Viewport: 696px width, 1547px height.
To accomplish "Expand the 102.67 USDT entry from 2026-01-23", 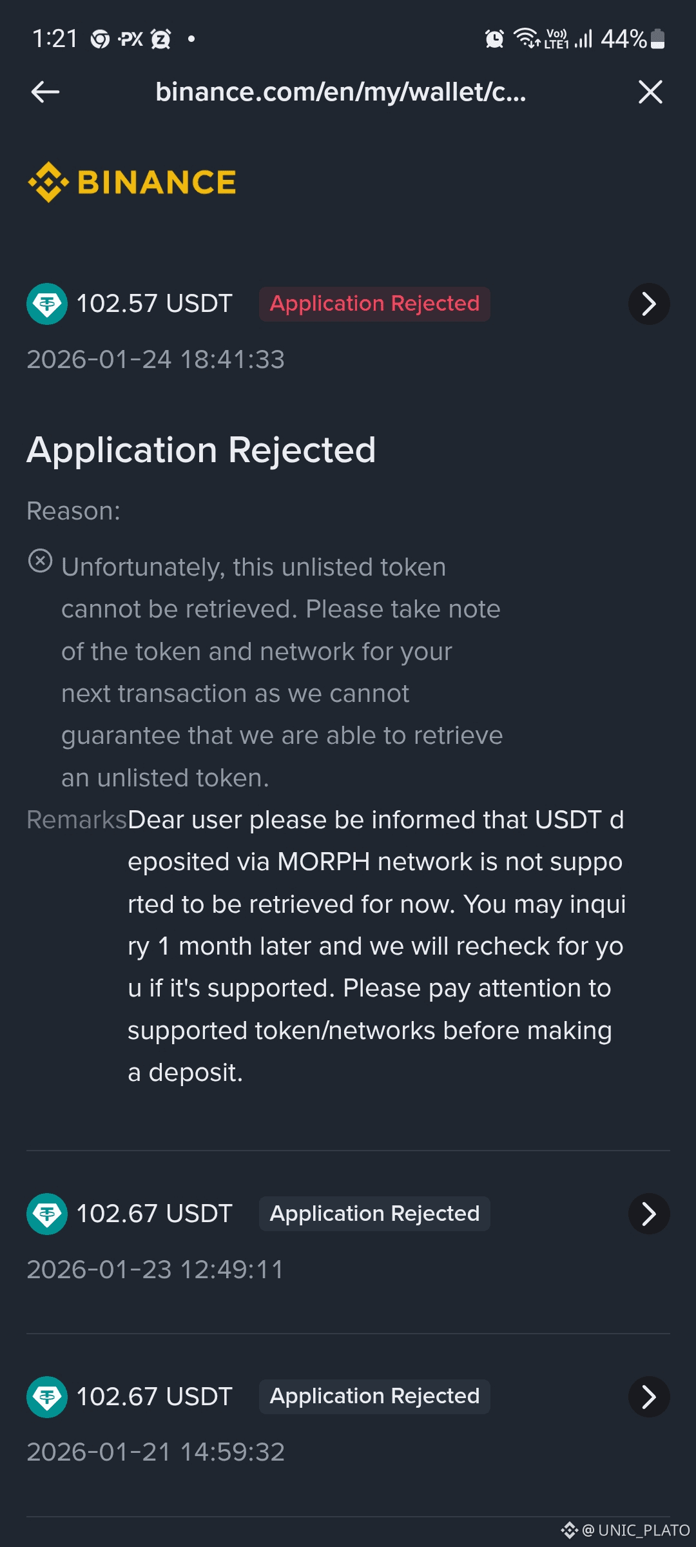I will [649, 1213].
